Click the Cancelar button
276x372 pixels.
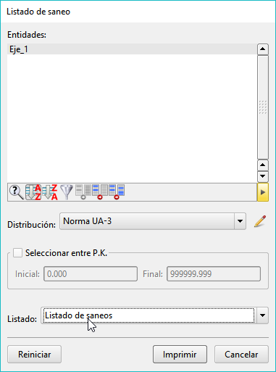(241, 355)
